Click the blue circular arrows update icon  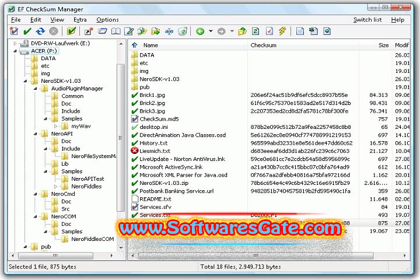click(40, 32)
